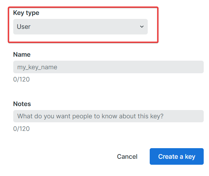Place cursor in the key name textbox

[x=108, y=67]
